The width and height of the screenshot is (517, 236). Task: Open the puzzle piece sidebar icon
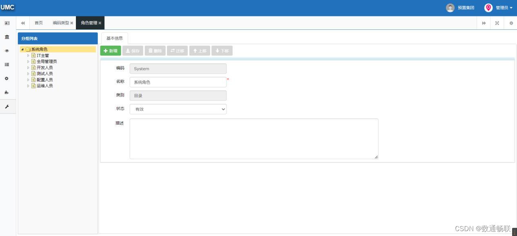click(x=7, y=93)
